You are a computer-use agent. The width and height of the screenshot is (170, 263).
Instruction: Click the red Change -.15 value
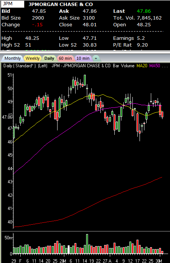click(37, 25)
